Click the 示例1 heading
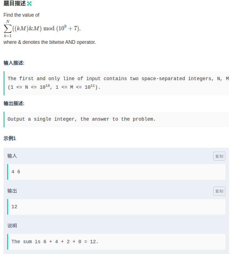 click(10, 138)
